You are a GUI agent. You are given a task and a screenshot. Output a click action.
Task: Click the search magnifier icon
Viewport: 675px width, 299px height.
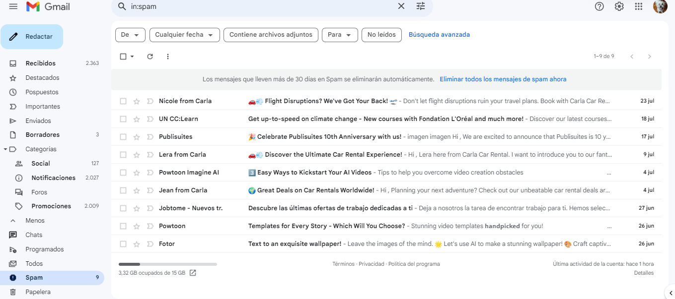[122, 6]
